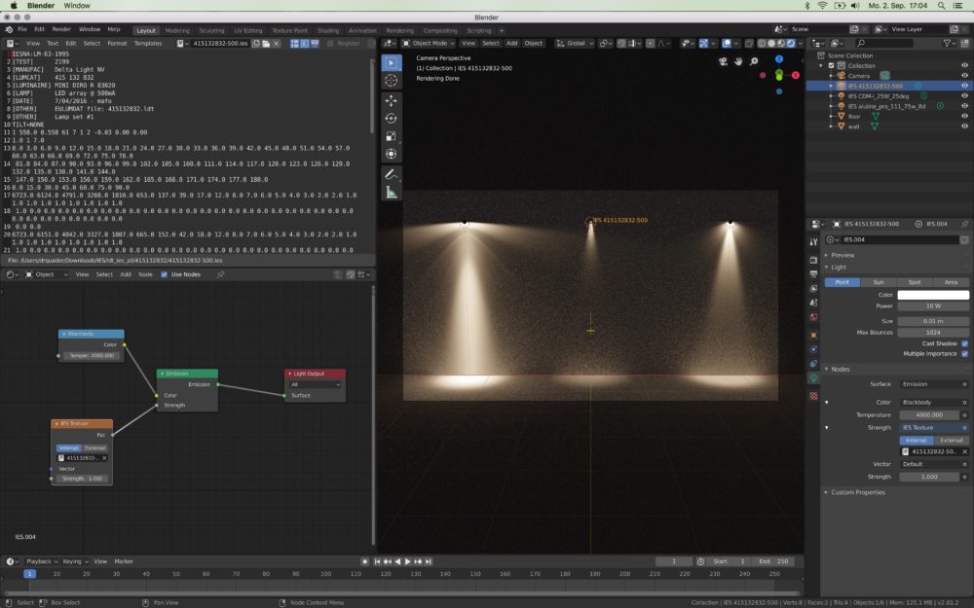Viewport: 974px width, 608px height.
Task: Collapse the Nodes panel
Action: (838, 369)
